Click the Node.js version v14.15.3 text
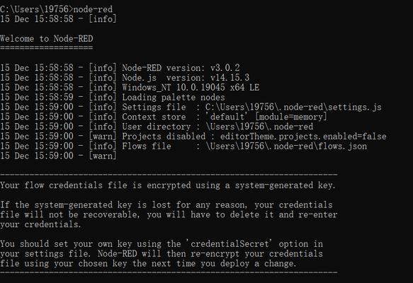The image size is (413, 283). 186,78
